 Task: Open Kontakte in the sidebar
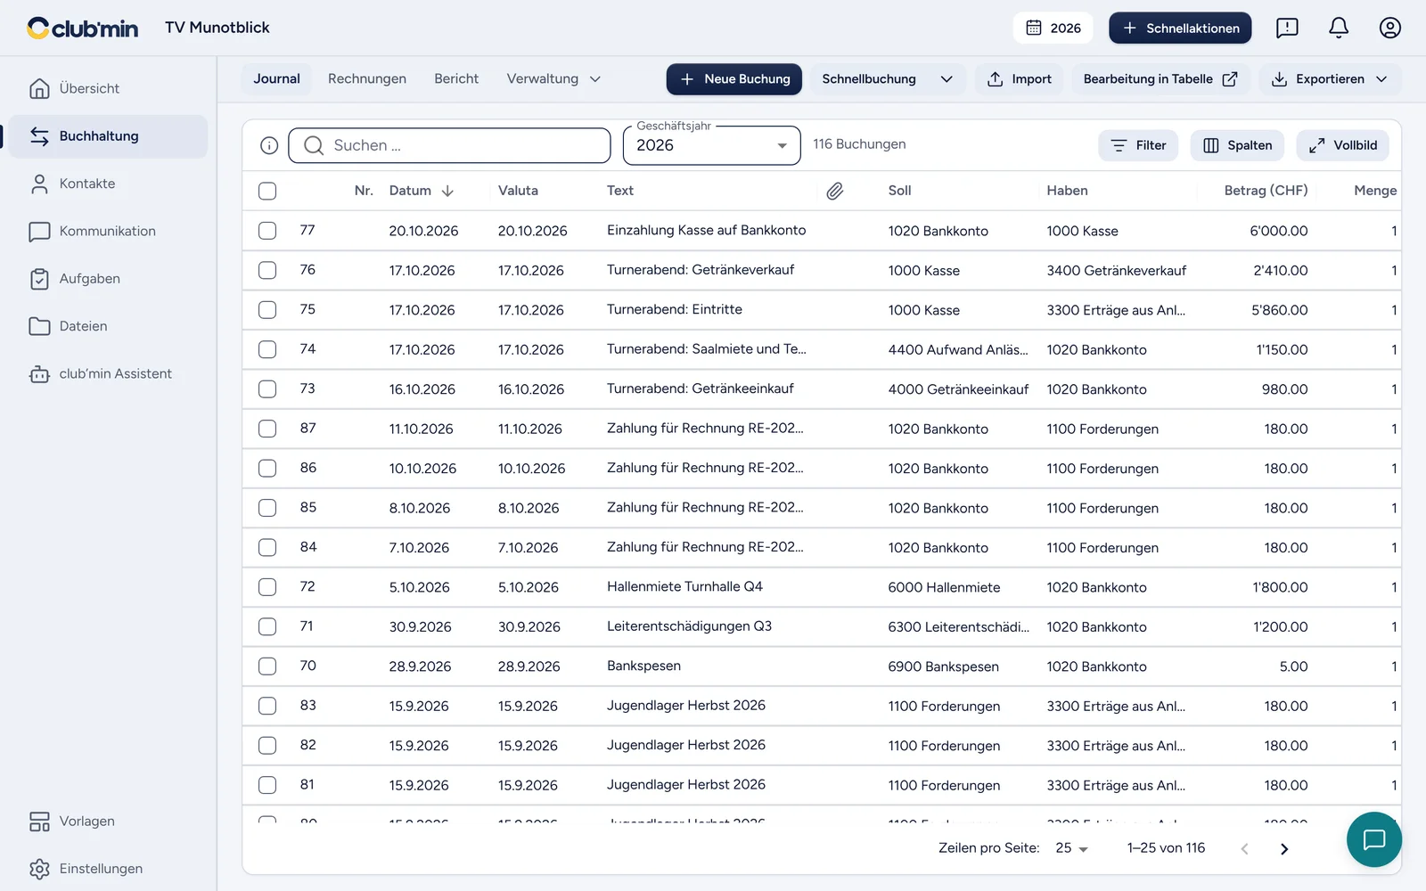[108, 184]
